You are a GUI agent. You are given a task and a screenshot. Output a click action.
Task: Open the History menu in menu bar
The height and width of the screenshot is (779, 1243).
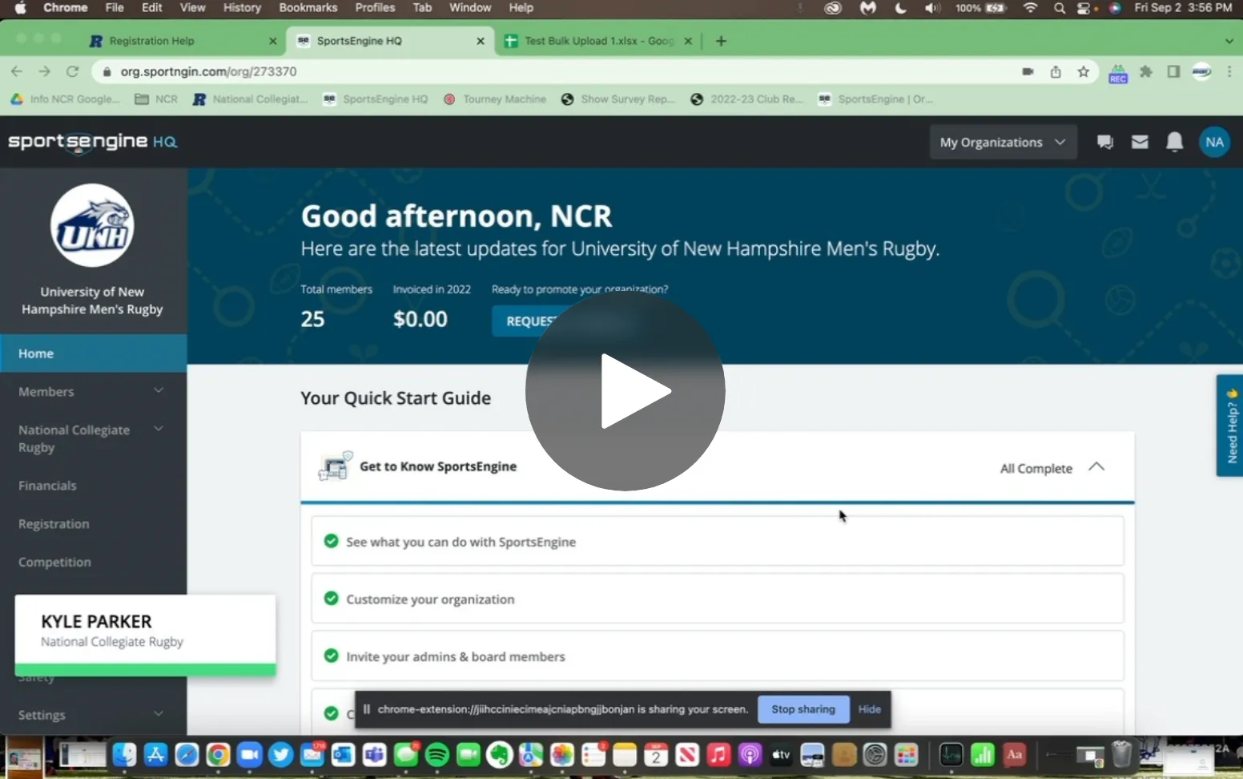coord(242,7)
